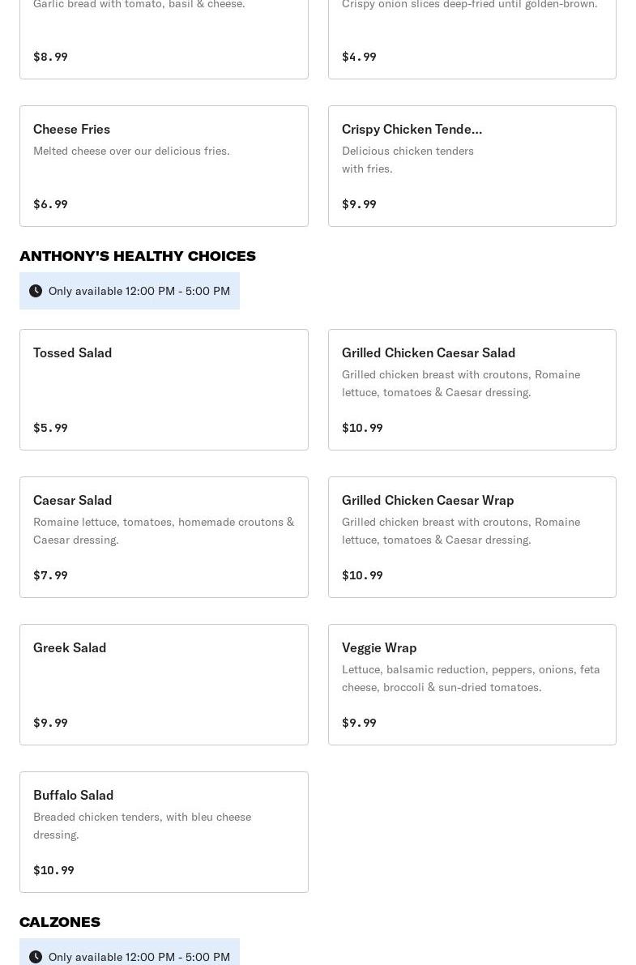Click the $6.99 price on Cheese Fries
Image resolution: width=636 pixels, height=965 pixels.
coord(50,204)
